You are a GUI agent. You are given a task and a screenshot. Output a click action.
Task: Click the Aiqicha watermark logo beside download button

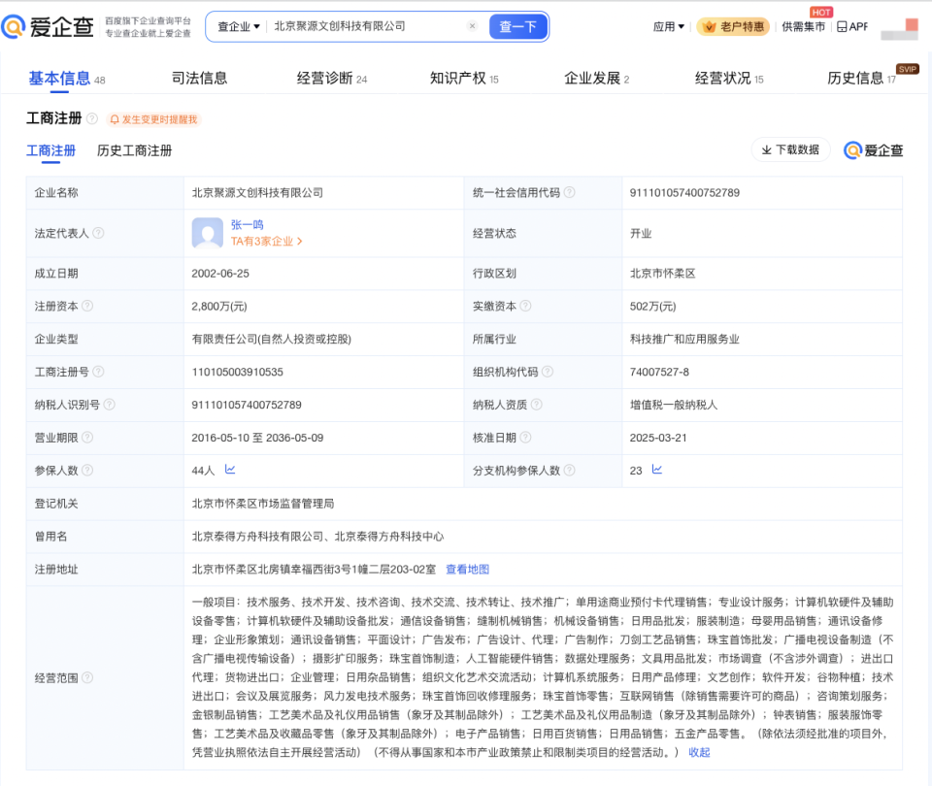point(873,150)
